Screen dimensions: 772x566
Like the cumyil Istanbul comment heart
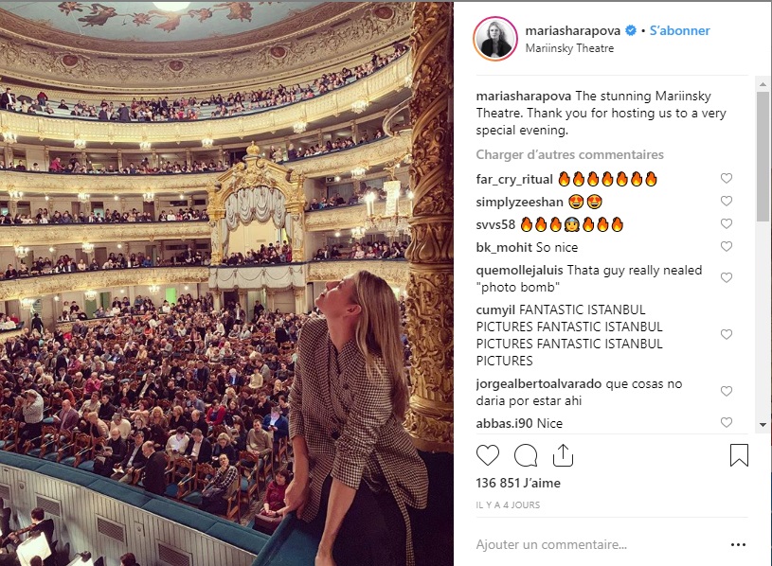(x=727, y=334)
